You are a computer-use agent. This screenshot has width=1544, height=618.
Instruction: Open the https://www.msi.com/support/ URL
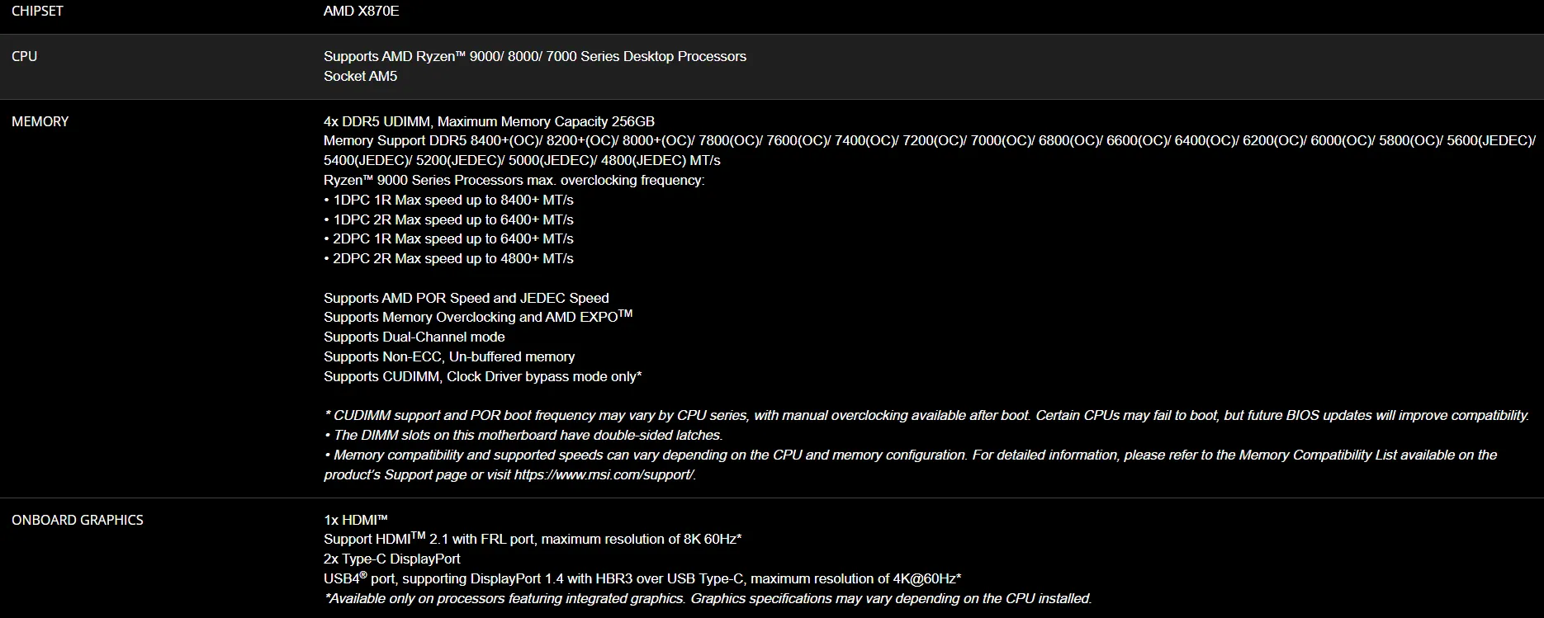coord(604,474)
